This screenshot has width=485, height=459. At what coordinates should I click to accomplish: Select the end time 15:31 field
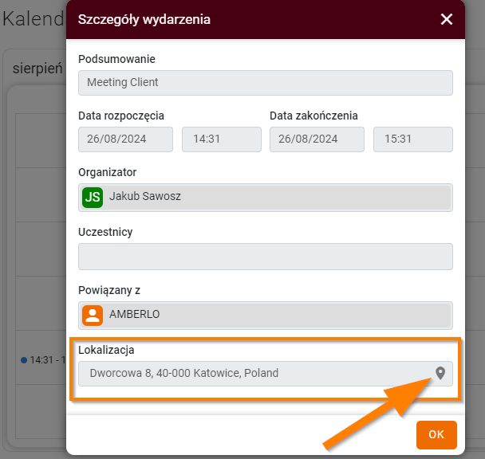coord(413,139)
